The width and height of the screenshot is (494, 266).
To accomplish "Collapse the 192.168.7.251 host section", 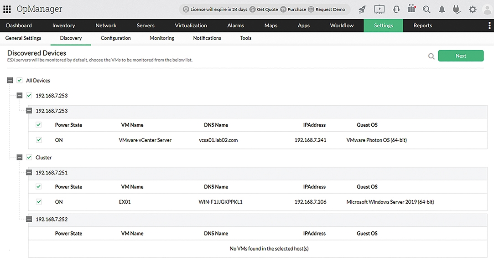I will click(29, 172).
